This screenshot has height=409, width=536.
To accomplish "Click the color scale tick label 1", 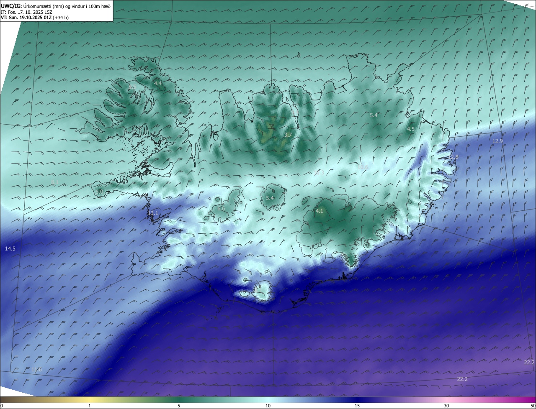I will (90, 406).
